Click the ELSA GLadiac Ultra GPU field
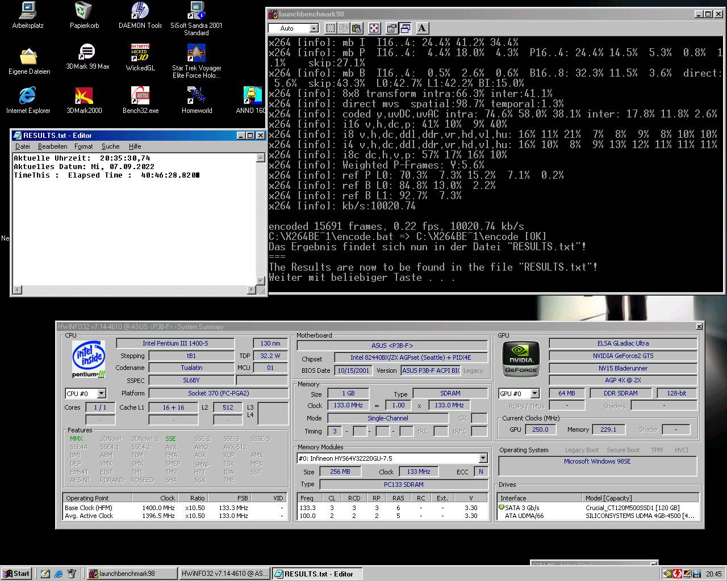Viewport: 727px width, 581px height. 623,343
